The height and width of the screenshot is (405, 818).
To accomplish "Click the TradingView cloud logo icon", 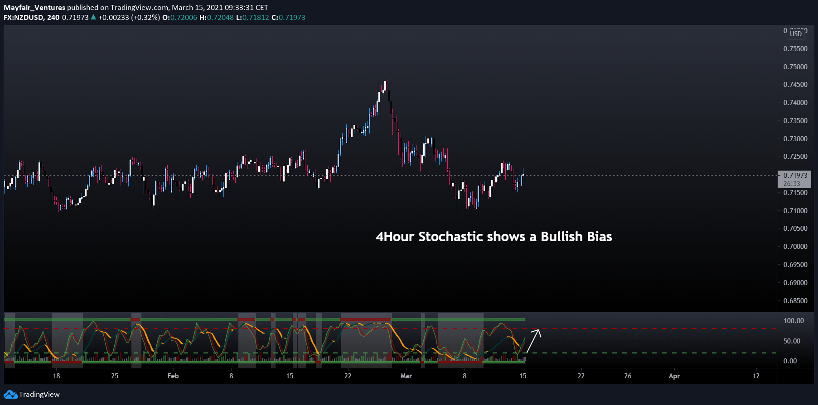I will (x=11, y=395).
